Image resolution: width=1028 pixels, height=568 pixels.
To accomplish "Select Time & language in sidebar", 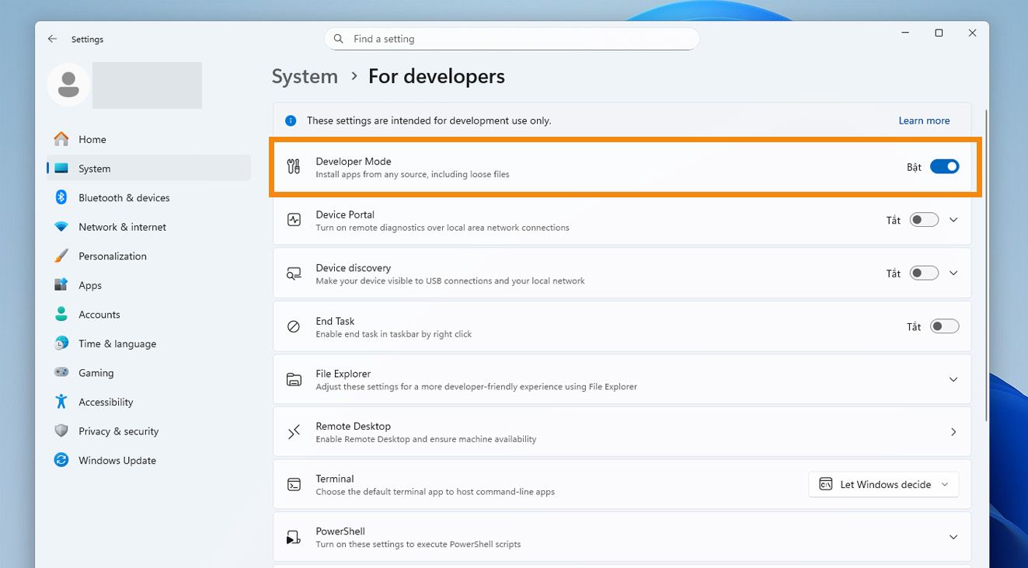I will click(x=117, y=343).
